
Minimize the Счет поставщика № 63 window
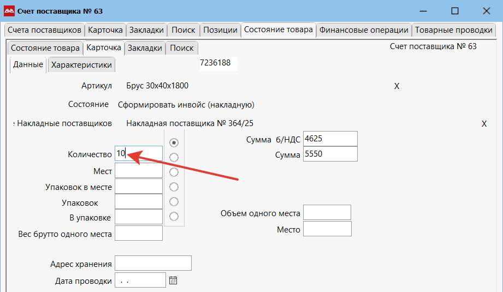(x=422, y=11)
